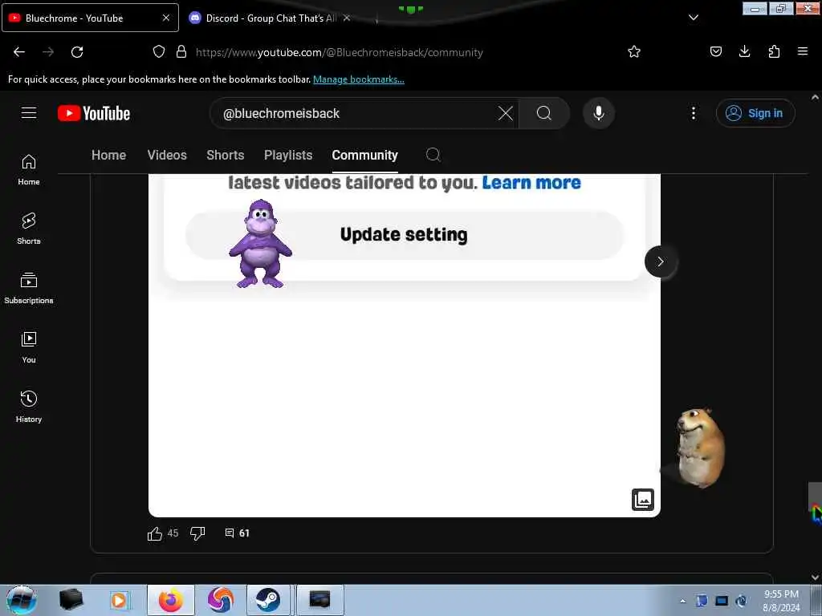Viewport: 822px width, 616px height.
Task: Bookmark this page with the star icon
Action: (634, 52)
